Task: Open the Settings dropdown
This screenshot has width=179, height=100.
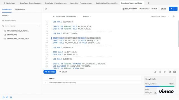Action: point(87,16)
